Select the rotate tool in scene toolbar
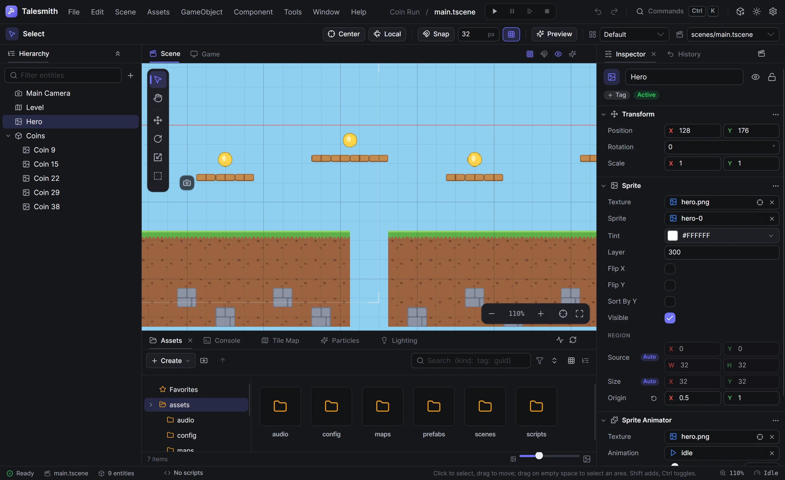 pos(158,139)
